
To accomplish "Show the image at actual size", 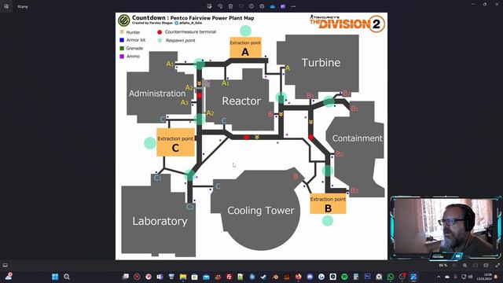I will point(486,266).
